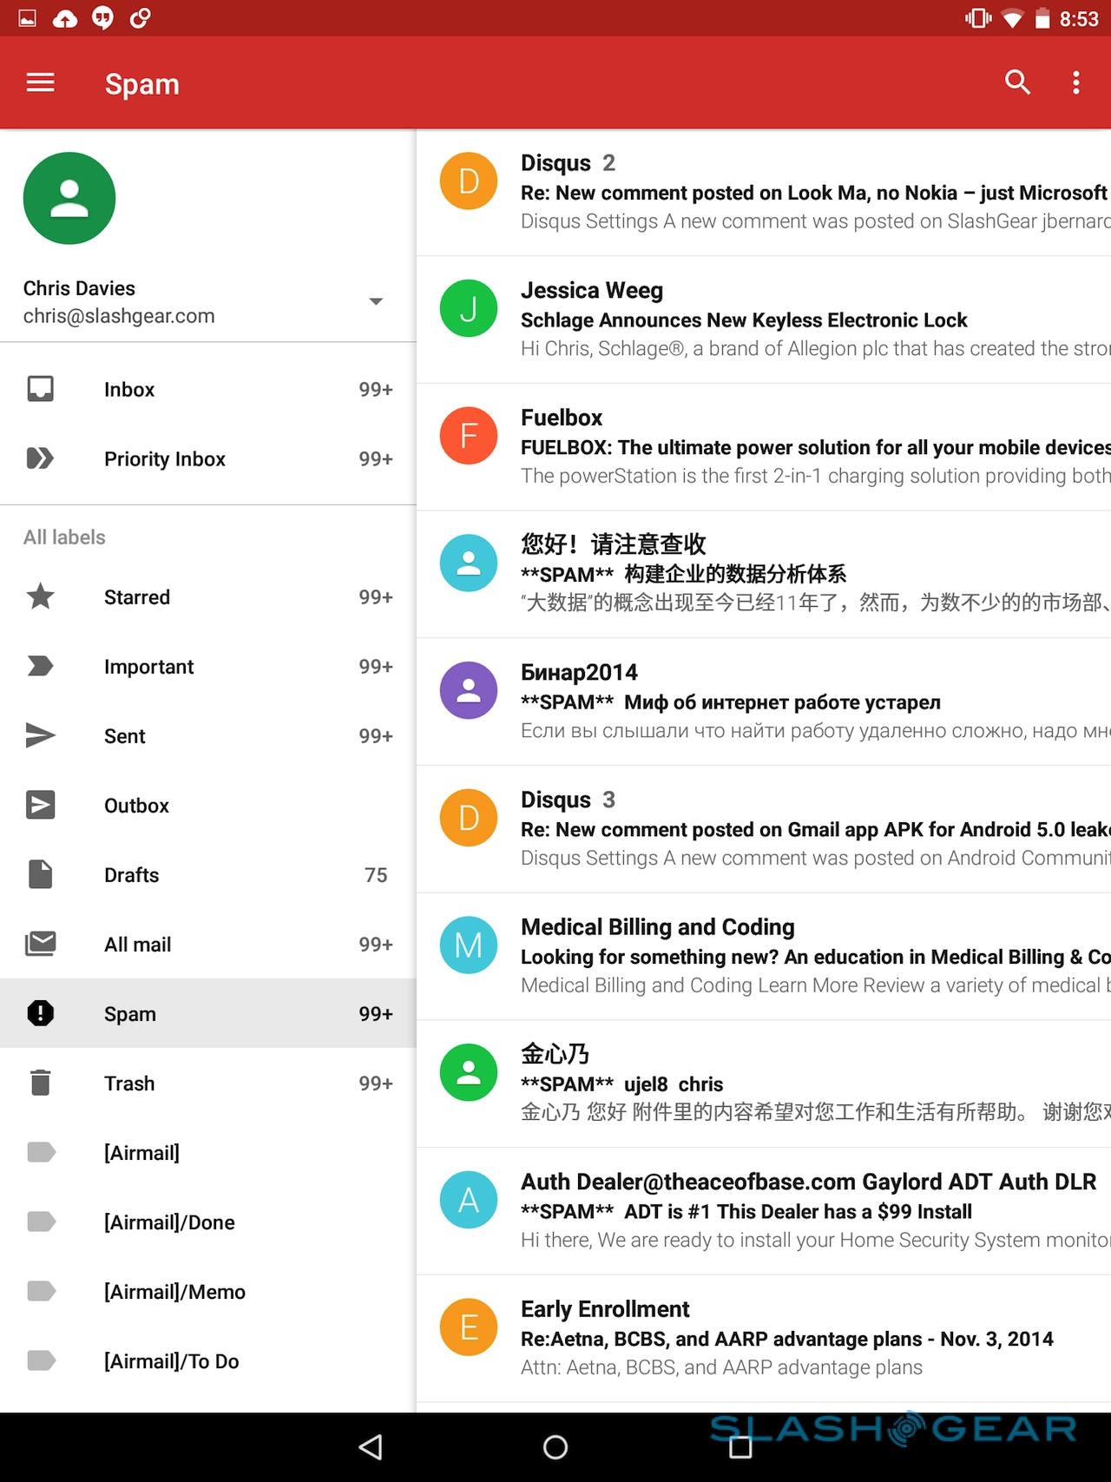This screenshot has height=1482, width=1111.
Task: Click the green profile avatar
Action: 69,198
